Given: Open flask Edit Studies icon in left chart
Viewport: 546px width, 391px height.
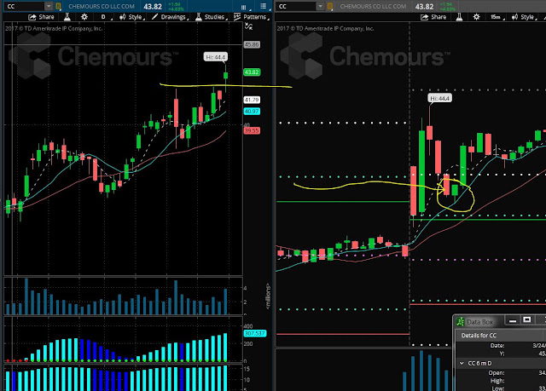Looking at the screenshot, I should (67, 17).
